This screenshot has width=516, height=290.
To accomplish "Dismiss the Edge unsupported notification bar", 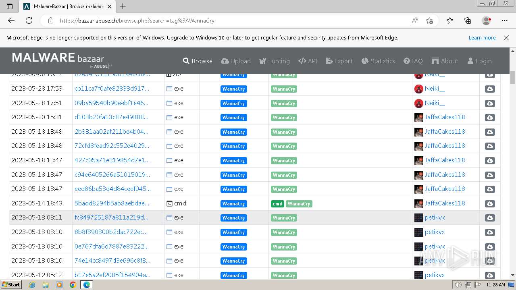I will tap(506, 38).
